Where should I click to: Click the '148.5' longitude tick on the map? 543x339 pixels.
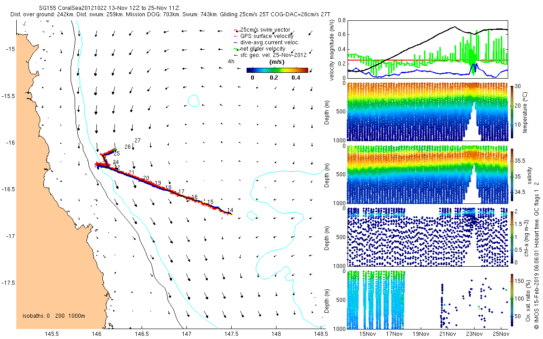tap(320, 334)
